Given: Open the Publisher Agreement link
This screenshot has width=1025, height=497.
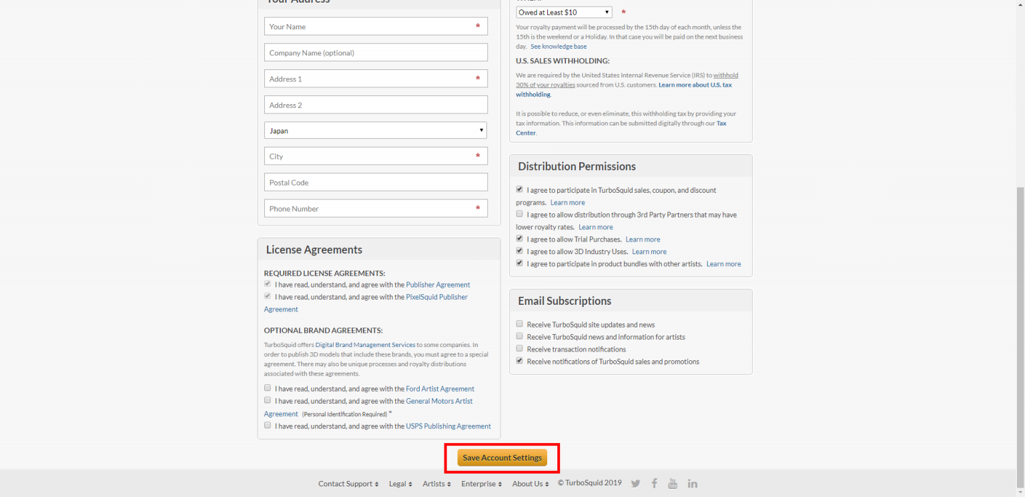Looking at the screenshot, I should coord(438,285).
